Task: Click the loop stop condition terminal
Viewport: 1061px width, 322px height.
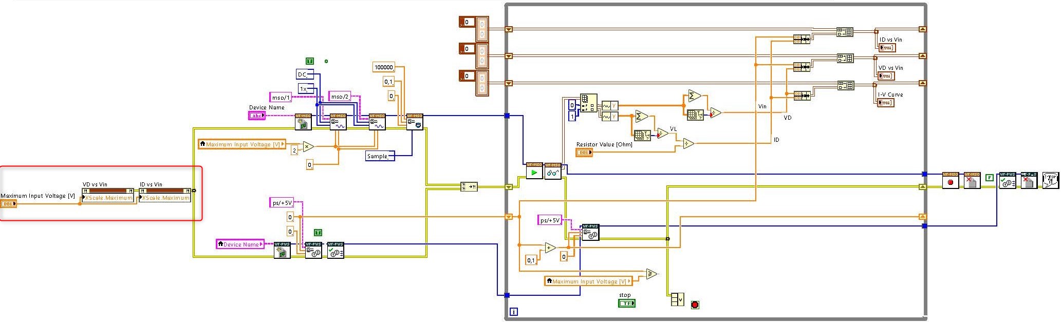Action: [695, 305]
